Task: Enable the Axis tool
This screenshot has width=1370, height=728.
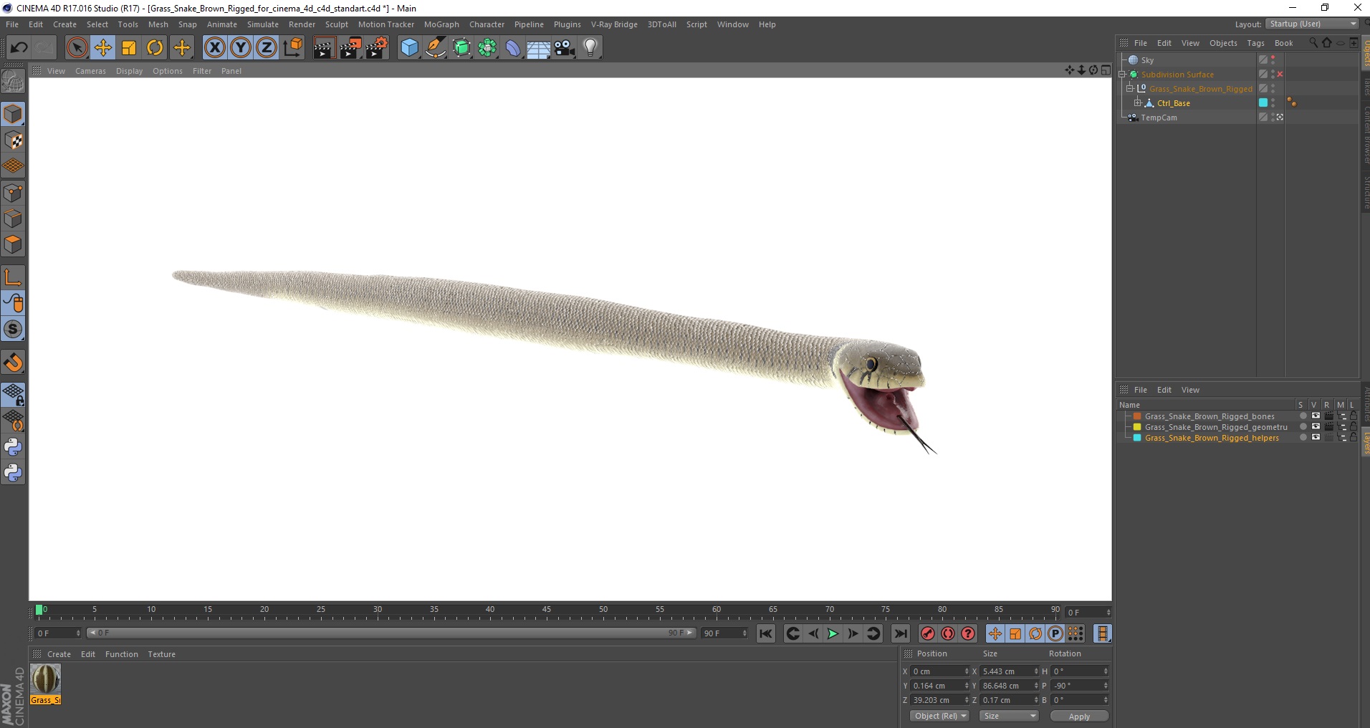Action: point(13,277)
